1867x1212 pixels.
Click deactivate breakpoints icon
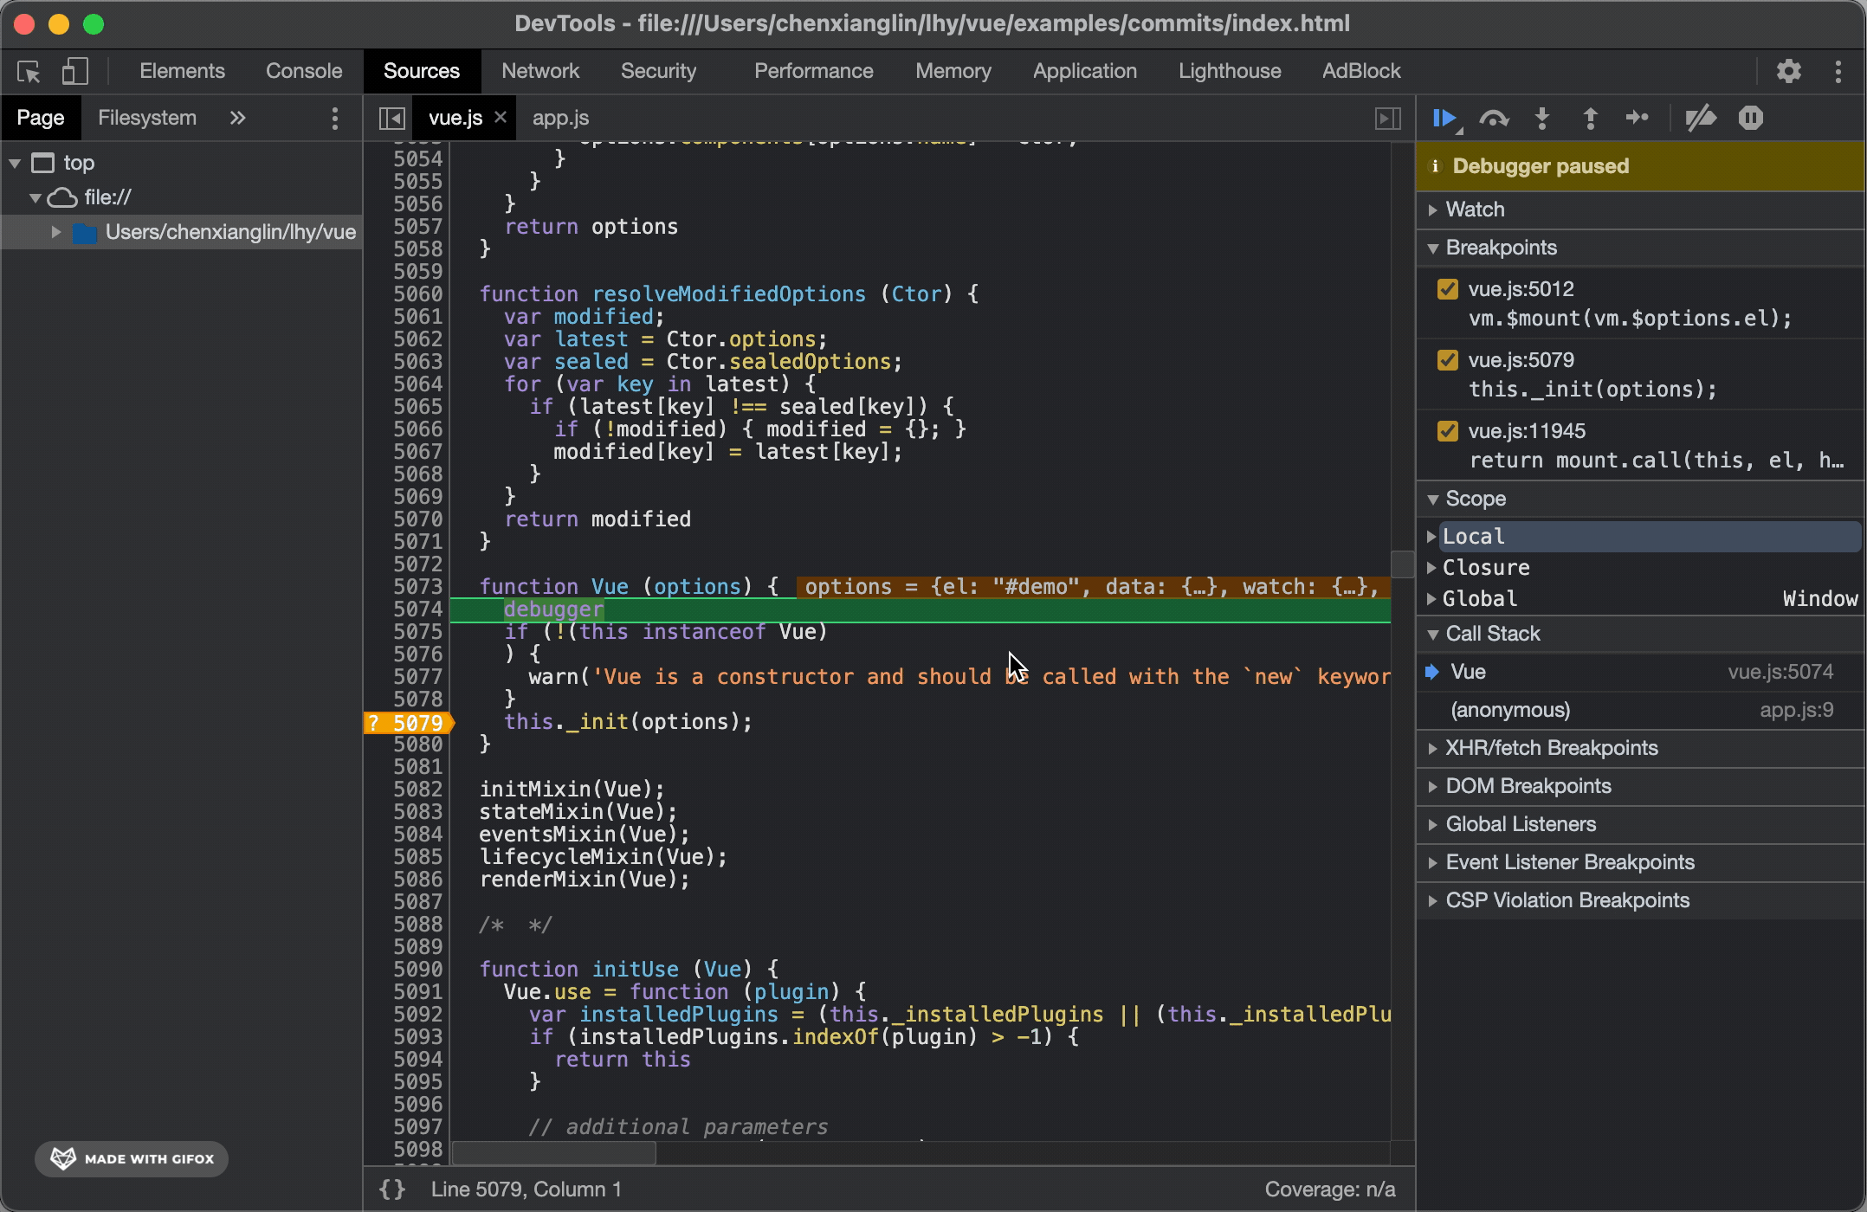coord(1700,118)
